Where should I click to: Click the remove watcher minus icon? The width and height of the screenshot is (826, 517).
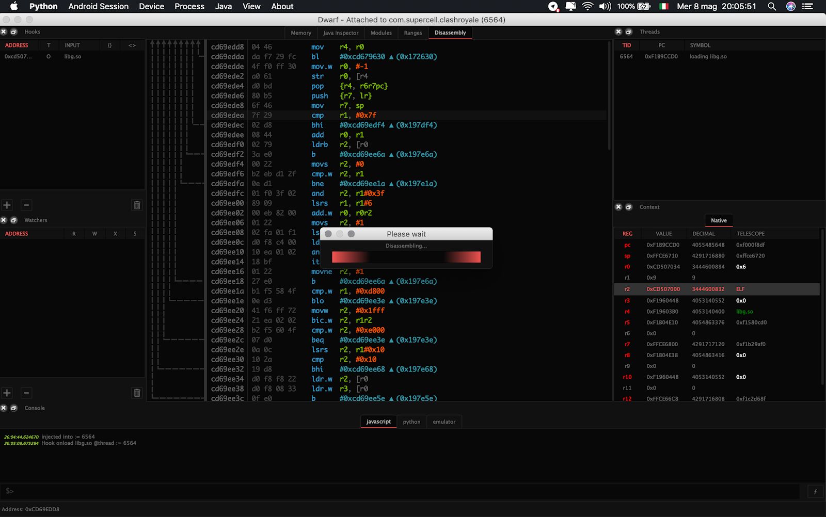(26, 393)
